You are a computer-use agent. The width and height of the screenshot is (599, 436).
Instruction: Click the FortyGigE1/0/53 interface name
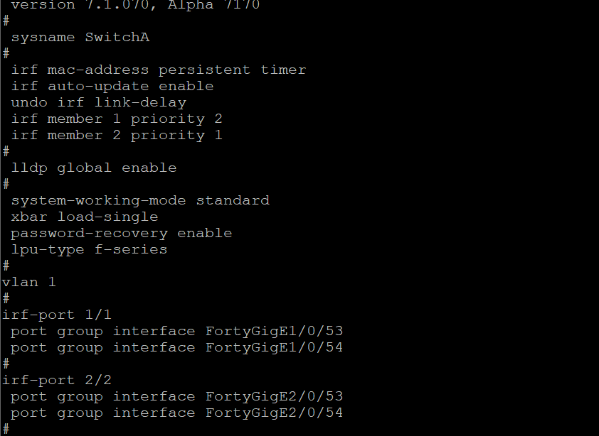[x=274, y=331]
